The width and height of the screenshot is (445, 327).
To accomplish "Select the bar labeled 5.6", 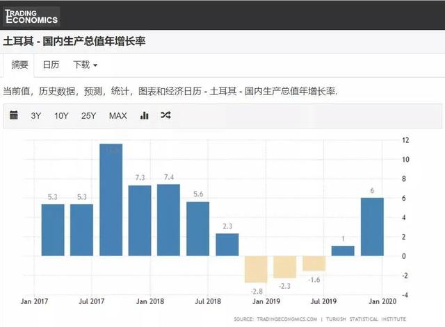I will point(197,228).
